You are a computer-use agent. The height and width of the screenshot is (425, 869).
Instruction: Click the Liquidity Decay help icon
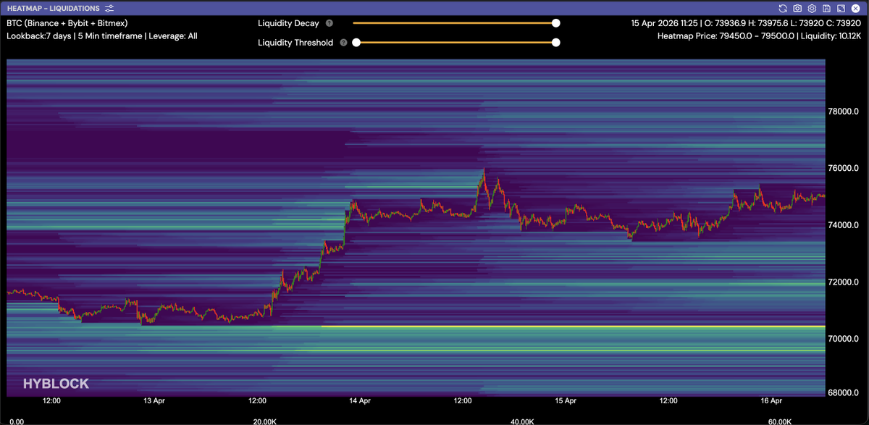click(329, 23)
